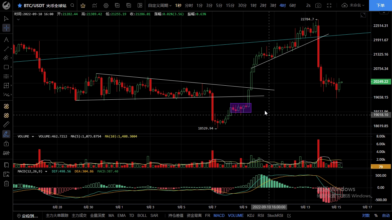Expand the channel tool flyout arrow

[11, 58]
